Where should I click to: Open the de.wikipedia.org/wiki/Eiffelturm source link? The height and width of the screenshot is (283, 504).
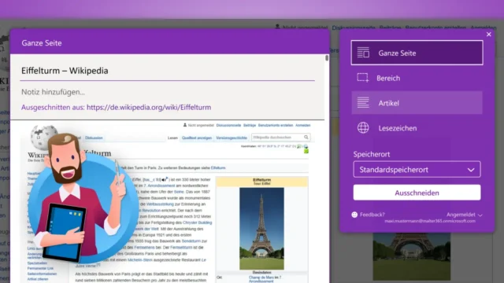coord(149,107)
